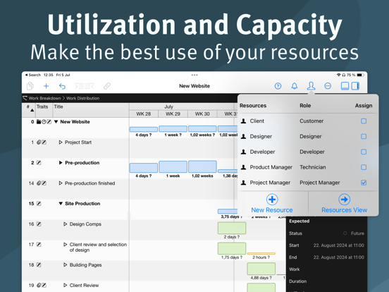389x292 pixels.
Task: Tap the three-dot multitasking handle at top
Action: 194,75
